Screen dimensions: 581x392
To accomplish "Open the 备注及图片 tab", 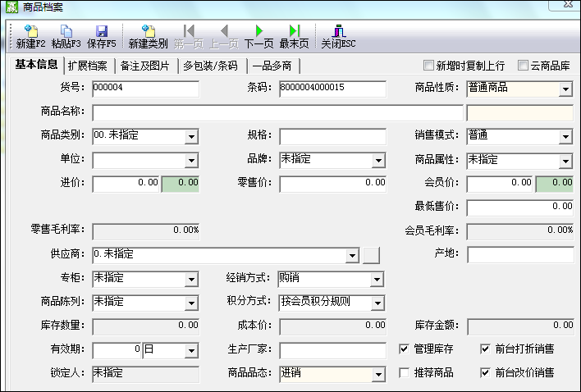I will (145, 66).
